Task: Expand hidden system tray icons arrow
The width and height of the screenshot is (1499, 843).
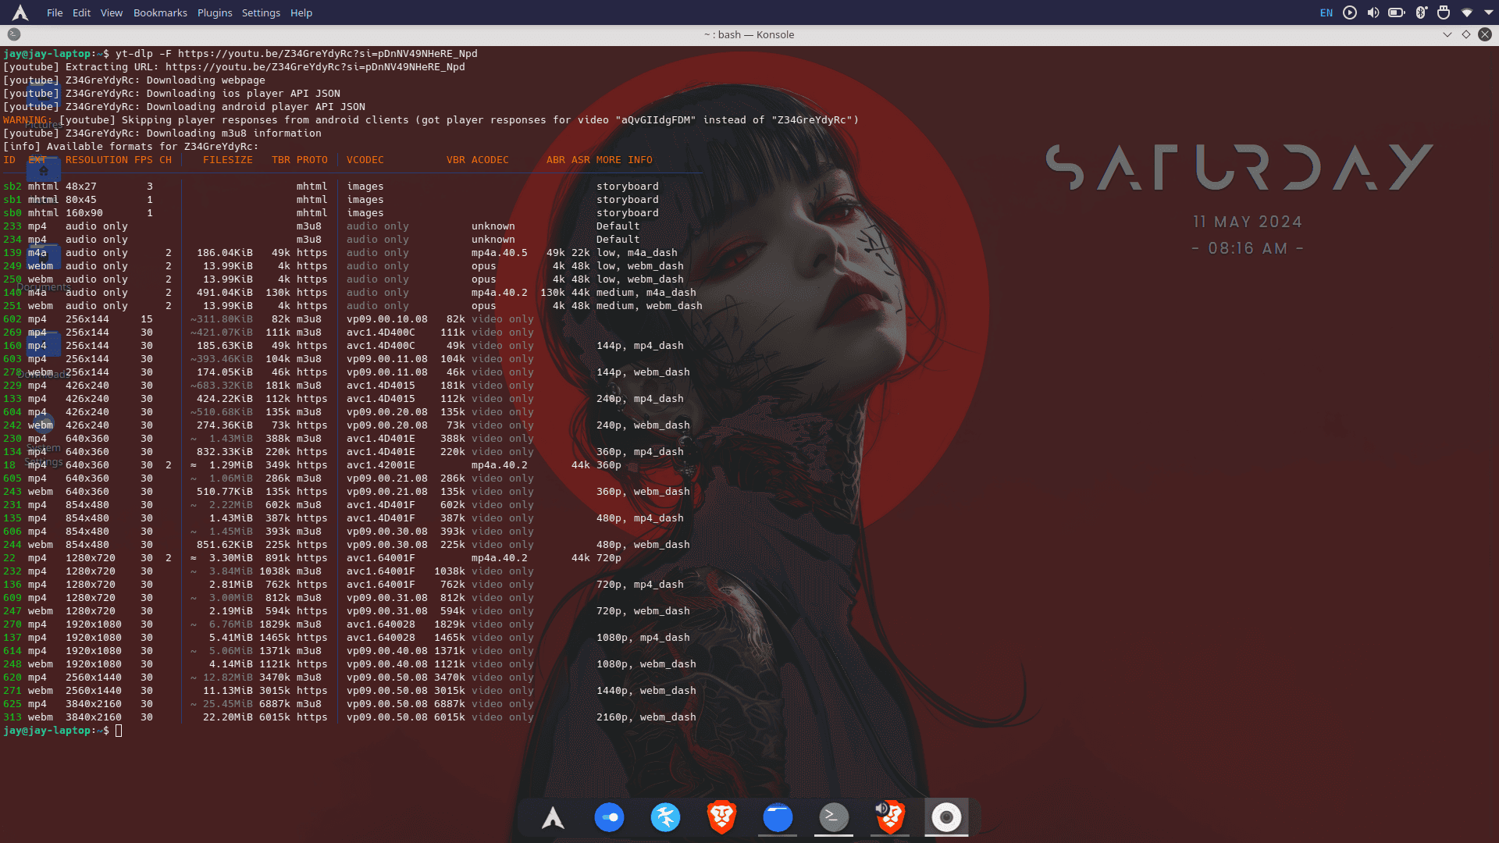Action: tap(1488, 12)
